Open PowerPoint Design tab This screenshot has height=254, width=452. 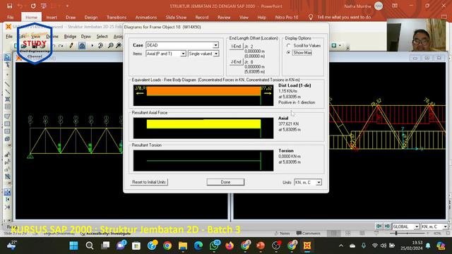[91, 17]
